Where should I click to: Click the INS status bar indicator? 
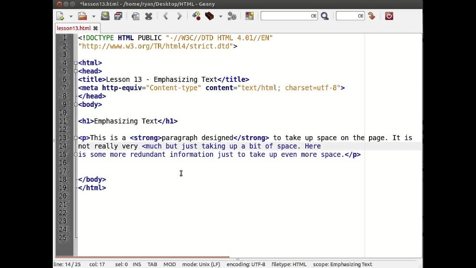click(137, 264)
